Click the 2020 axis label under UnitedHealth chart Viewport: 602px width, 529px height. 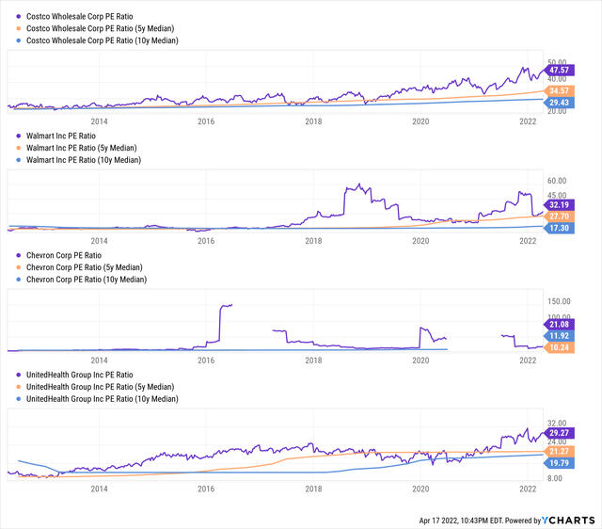(x=421, y=489)
